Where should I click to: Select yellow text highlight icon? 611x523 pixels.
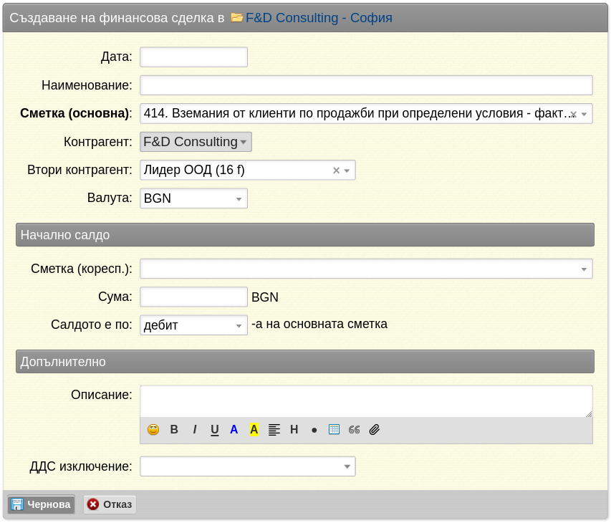tap(254, 429)
